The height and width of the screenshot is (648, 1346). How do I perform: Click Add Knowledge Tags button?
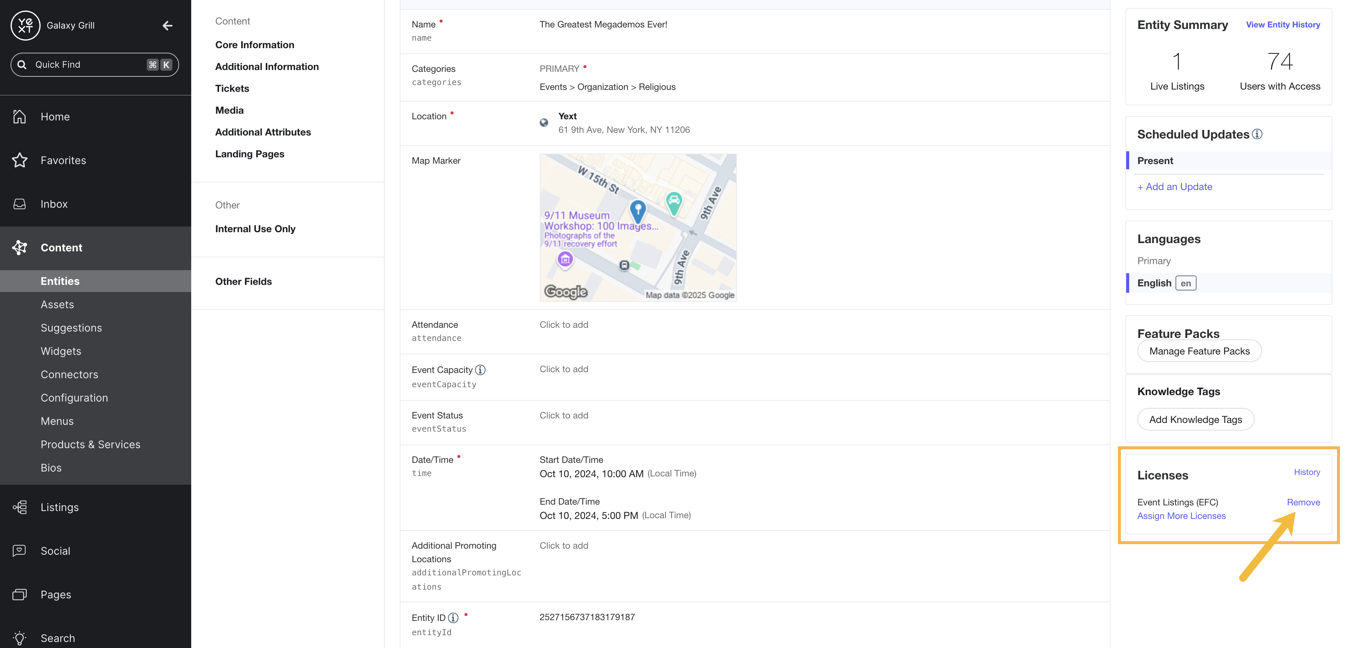tap(1195, 420)
